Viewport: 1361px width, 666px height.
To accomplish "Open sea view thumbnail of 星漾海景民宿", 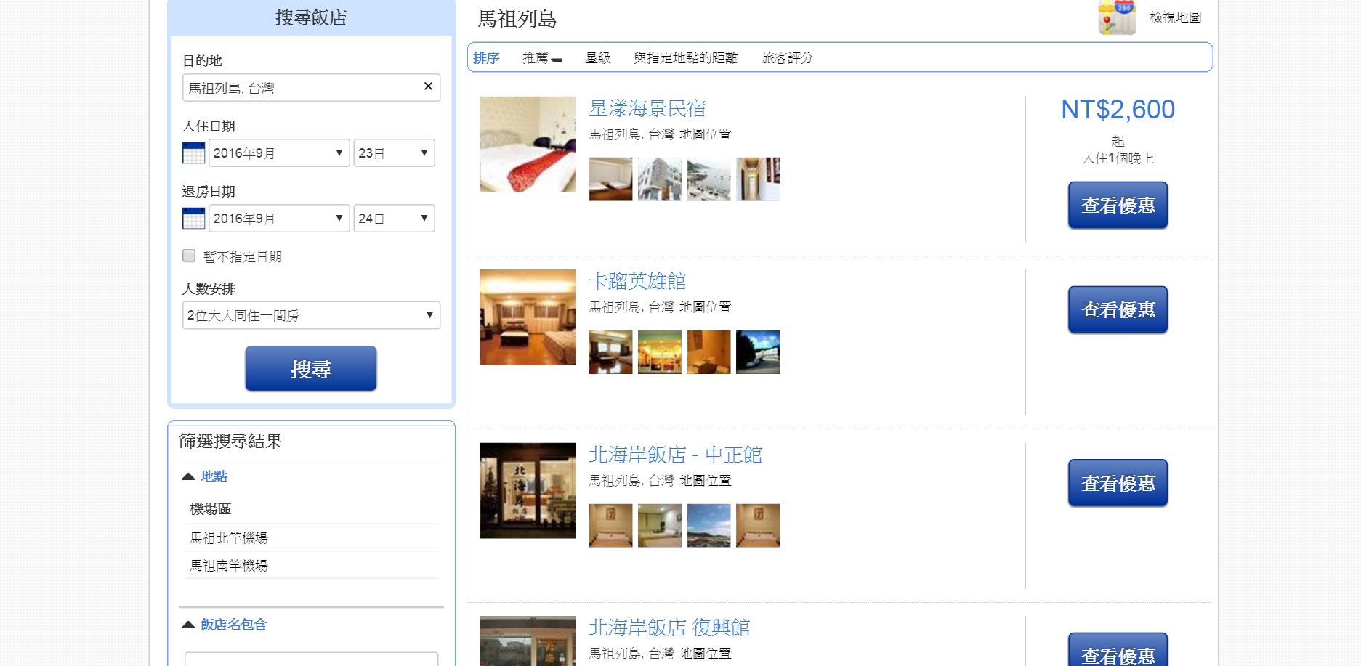I will click(x=708, y=179).
